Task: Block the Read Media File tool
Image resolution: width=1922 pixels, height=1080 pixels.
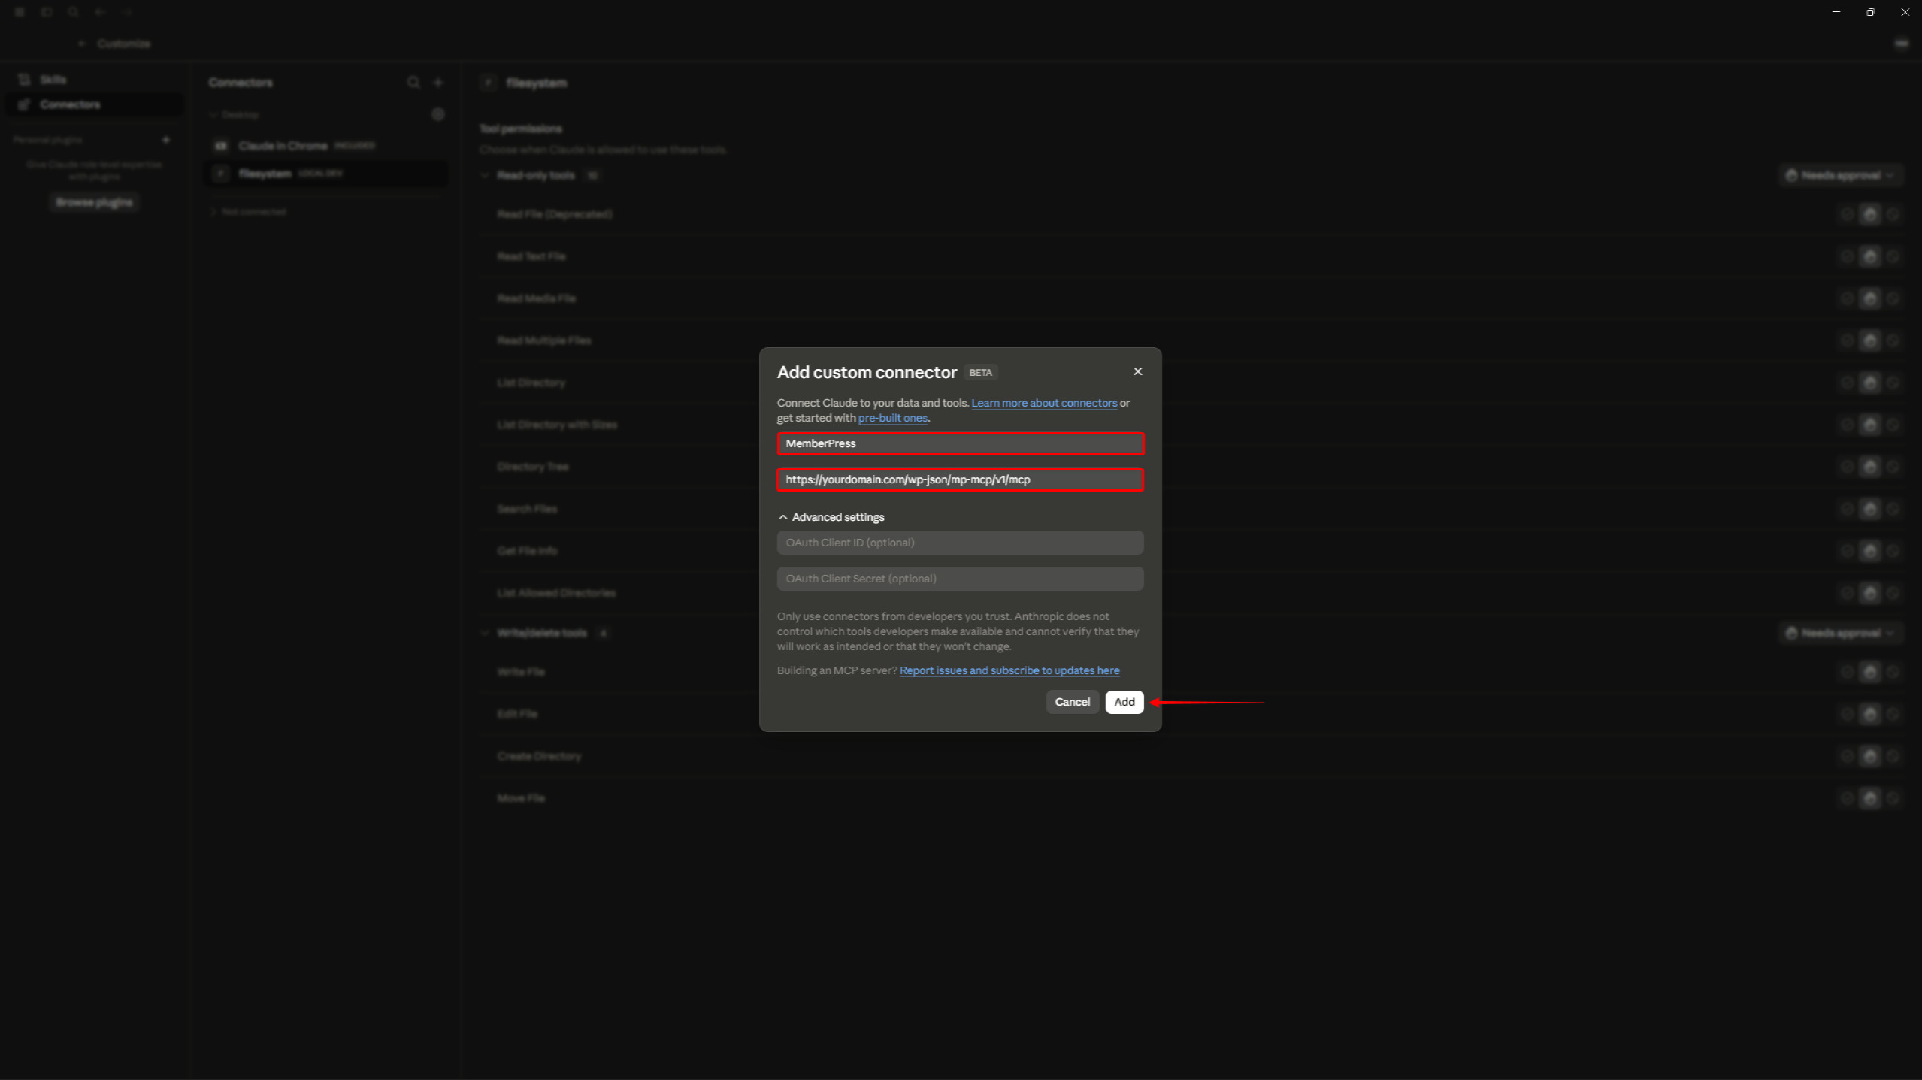Action: [x=1893, y=299]
